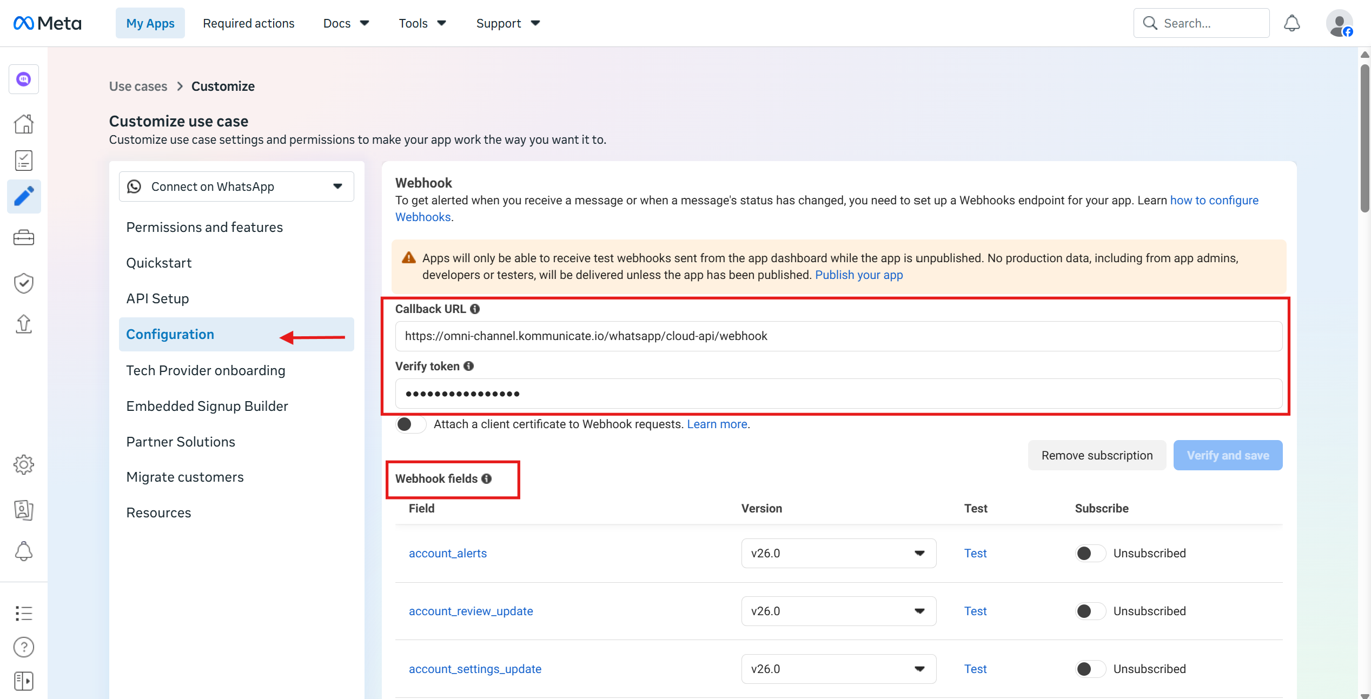Subscribe to the account_settings_update field

(x=1090, y=669)
